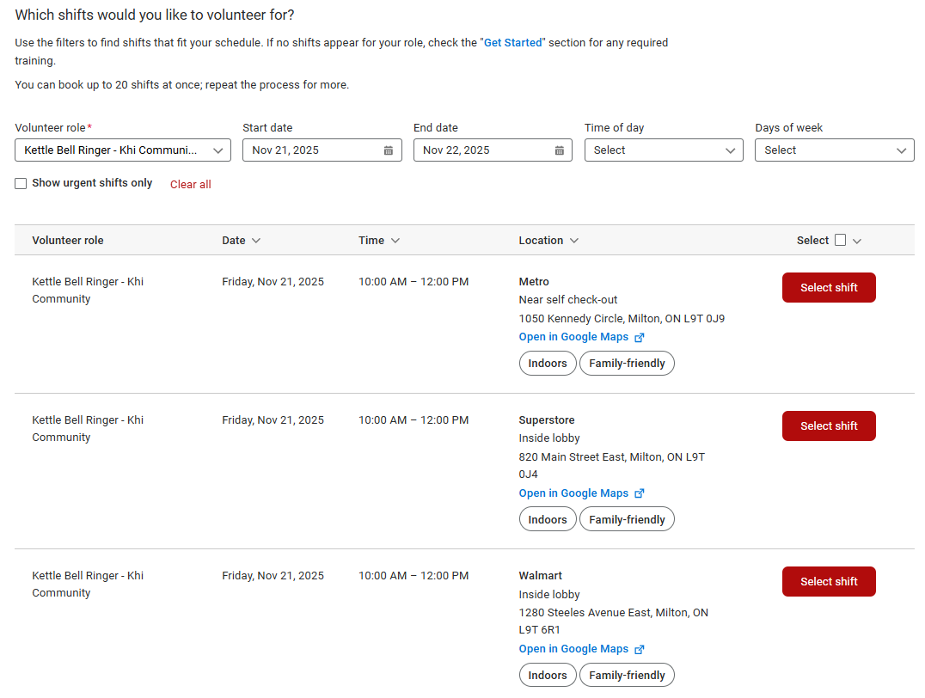Click external link icon for Metro map
The image size is (925, 698).
(639, 338)
